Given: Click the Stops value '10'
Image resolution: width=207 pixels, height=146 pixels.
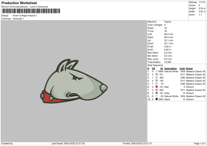Looking at the screenshot, I should pyautogui.click(x=165, y=28).
